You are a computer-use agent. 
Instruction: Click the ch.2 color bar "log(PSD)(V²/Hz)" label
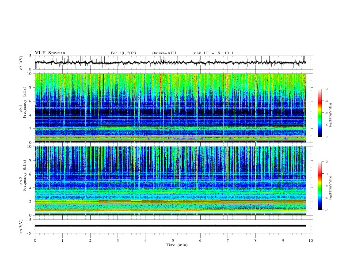(x=331, y=188)
